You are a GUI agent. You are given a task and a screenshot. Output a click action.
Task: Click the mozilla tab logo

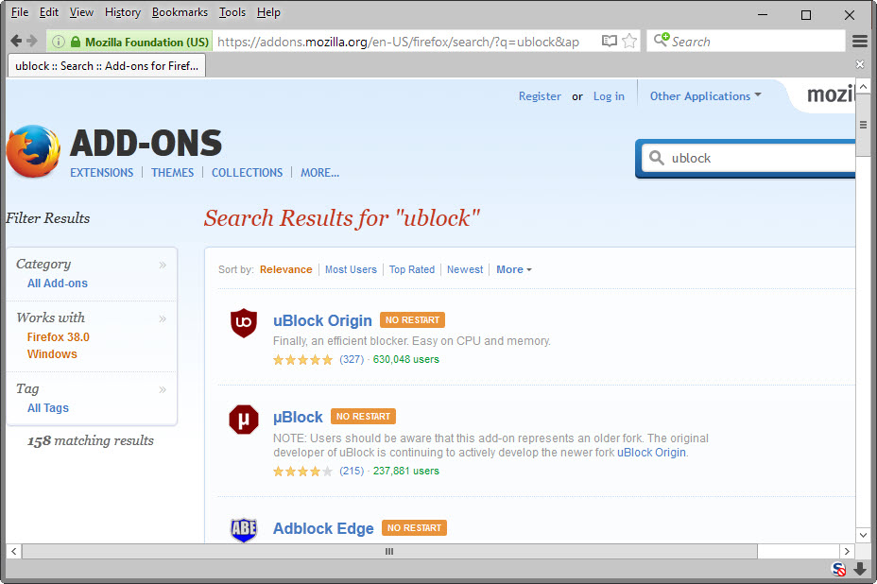[831, 94]
